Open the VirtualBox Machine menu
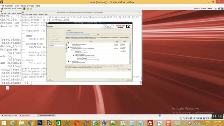This screenshot has width=224, height=126. [9, 6]
